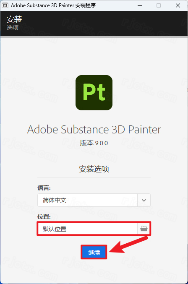Click the 语言: label
Viewport: 188px width, 284px height.
44,188
